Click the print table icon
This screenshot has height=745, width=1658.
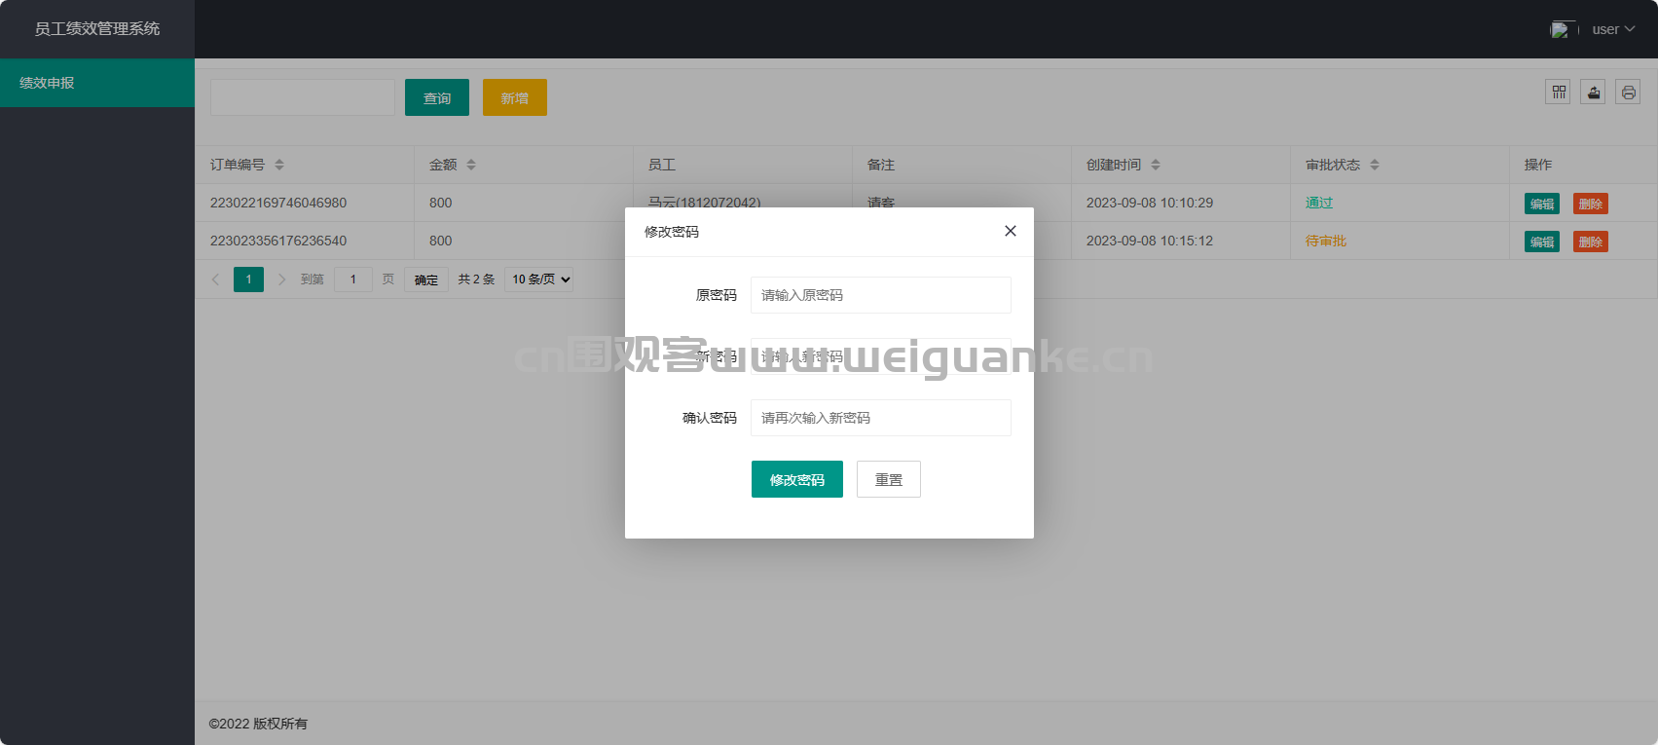click(1628, 93)
